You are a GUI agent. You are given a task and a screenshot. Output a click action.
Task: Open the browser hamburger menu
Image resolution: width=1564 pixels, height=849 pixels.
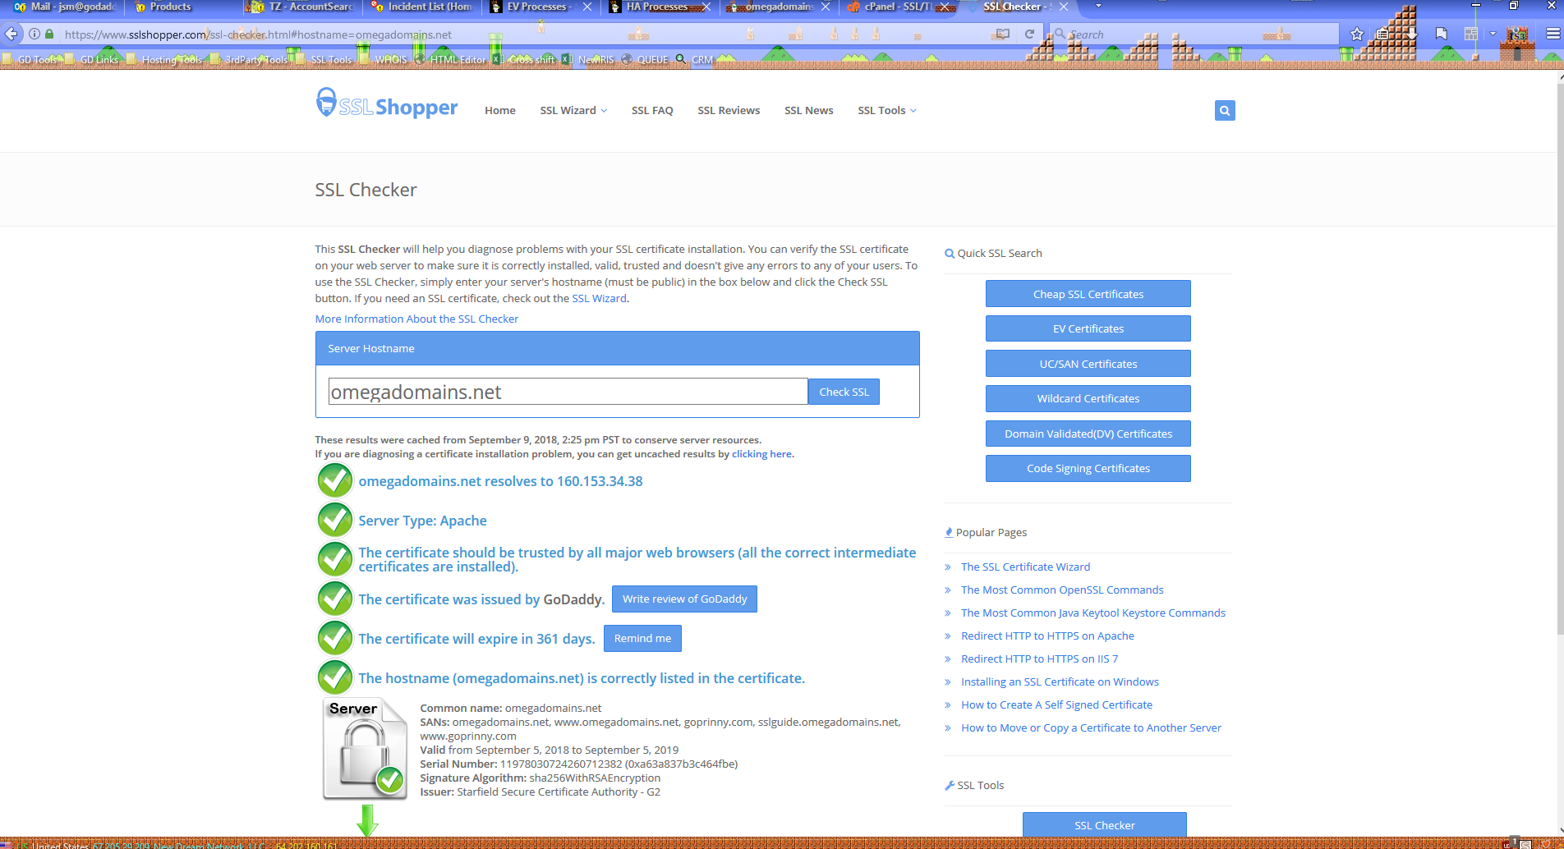click(1552, 34)
